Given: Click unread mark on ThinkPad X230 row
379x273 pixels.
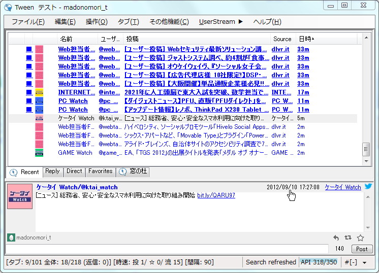Looking at the screenshot, I should coord(29,110).
